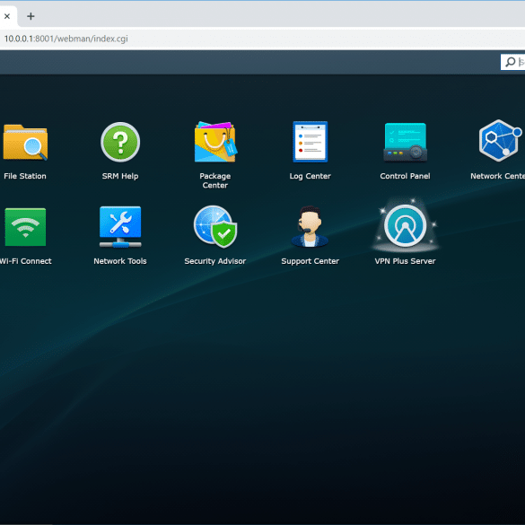Open Control Panel
The height and width of the screenshot is (525, 525).
(405, 142)
